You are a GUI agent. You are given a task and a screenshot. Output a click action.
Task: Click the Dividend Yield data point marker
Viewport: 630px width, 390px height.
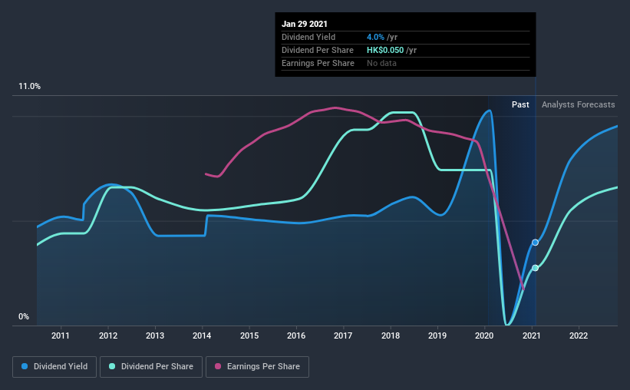535,243
